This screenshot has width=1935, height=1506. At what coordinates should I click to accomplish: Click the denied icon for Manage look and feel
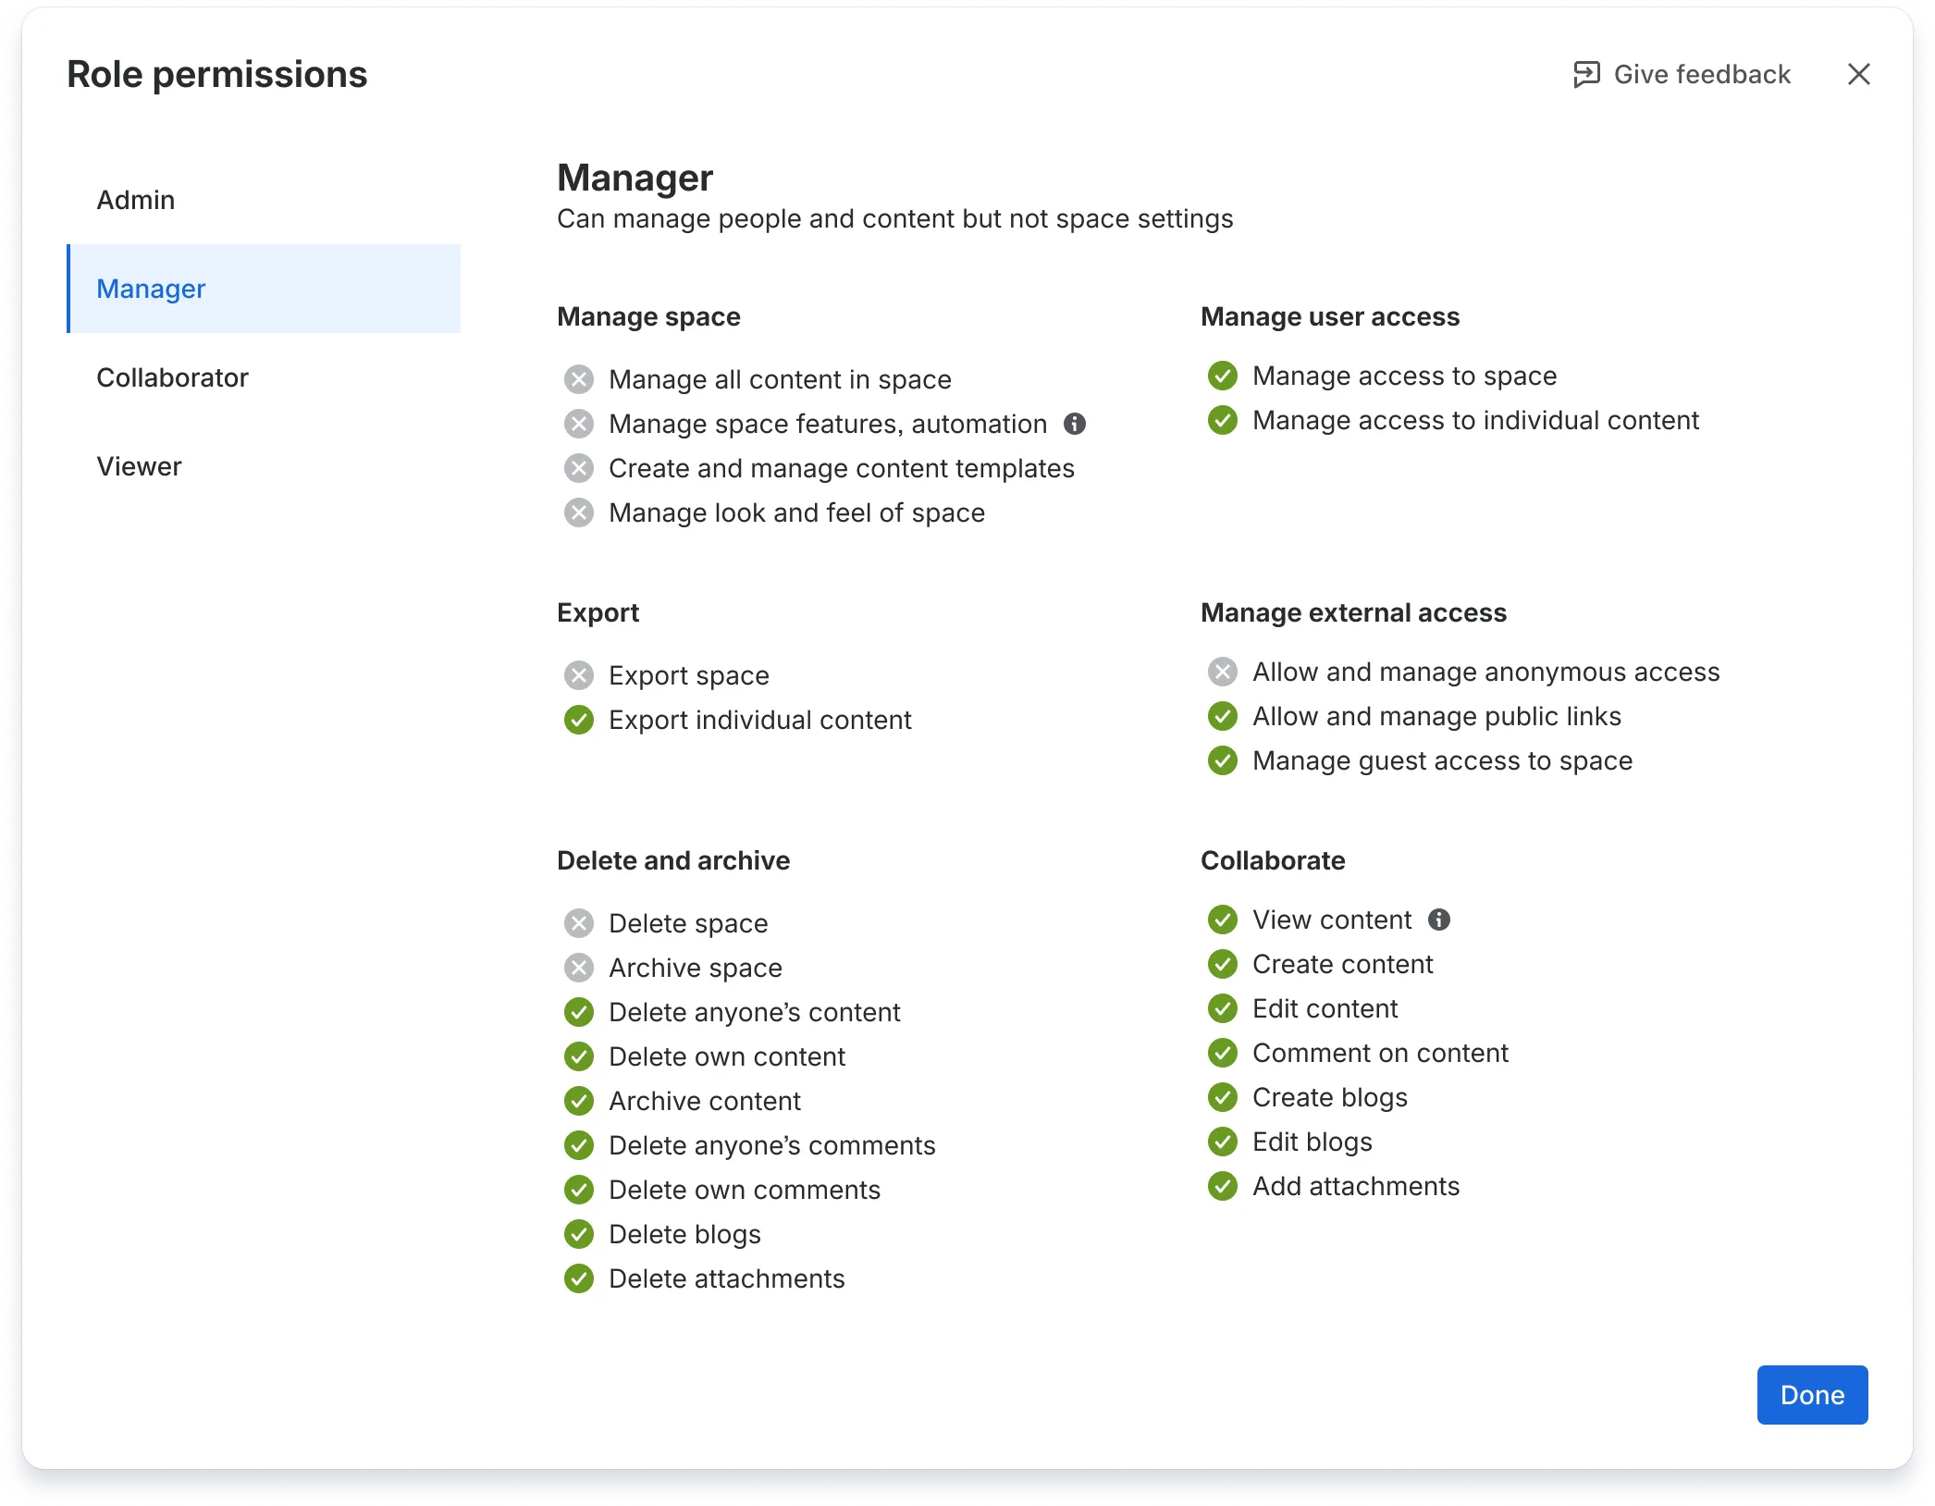click(579, 512)
